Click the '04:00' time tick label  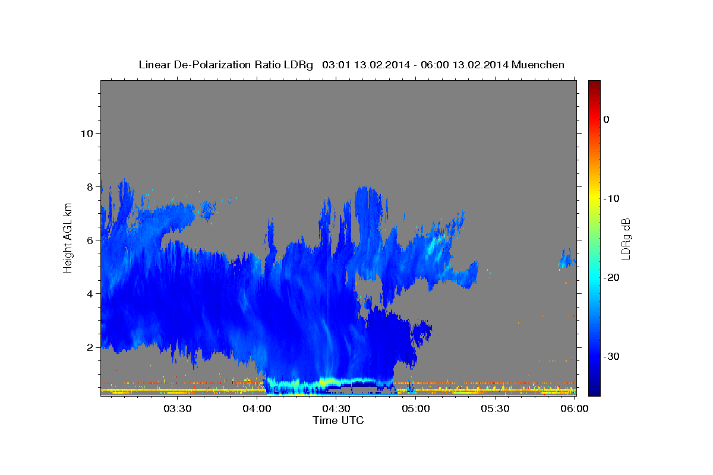tap(257, 409)
